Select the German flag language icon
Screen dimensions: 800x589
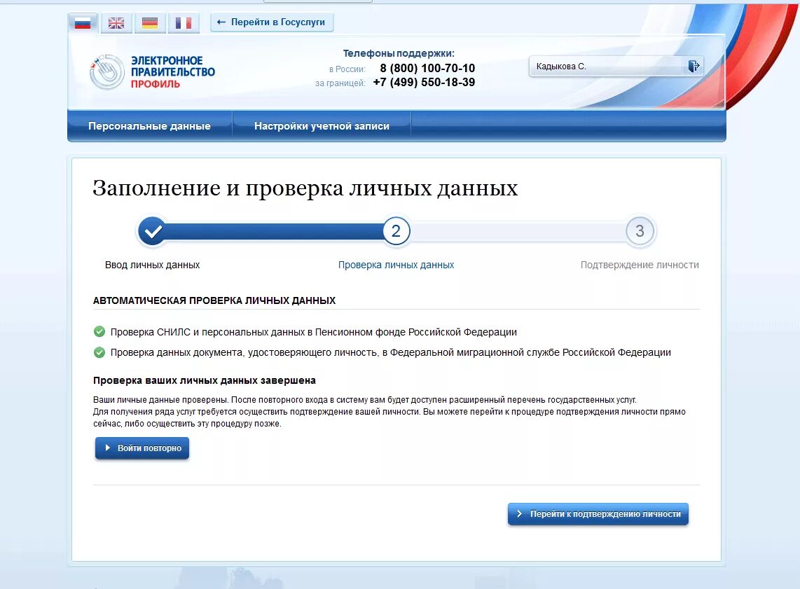149,22
